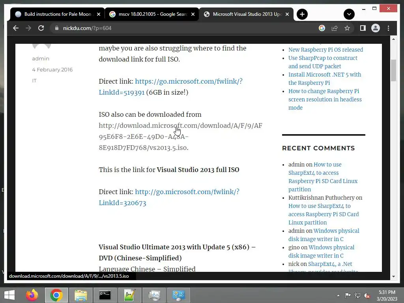Open the go.microsoft.com LinkId=320673 link
This screenshot has height=303, width=404.
pyautogui.click(x=169, y=197)
